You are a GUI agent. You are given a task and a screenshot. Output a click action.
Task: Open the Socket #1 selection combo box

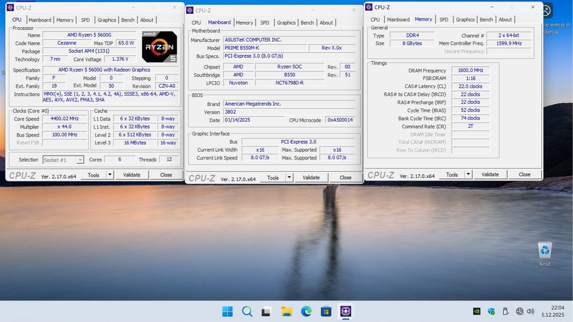pos(63,160)
